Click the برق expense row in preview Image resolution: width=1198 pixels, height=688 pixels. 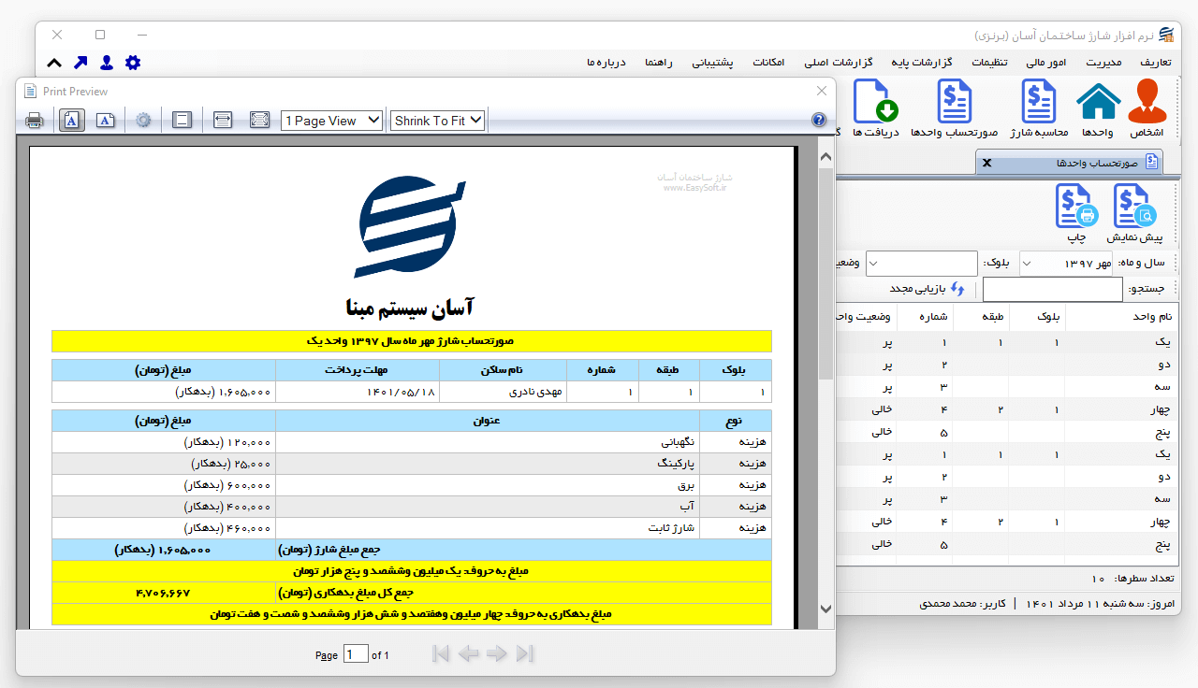[412, 485]
